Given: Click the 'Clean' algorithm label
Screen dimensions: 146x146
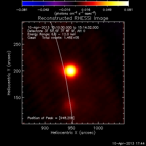Looking at the screenshot, I should [32, 38].
